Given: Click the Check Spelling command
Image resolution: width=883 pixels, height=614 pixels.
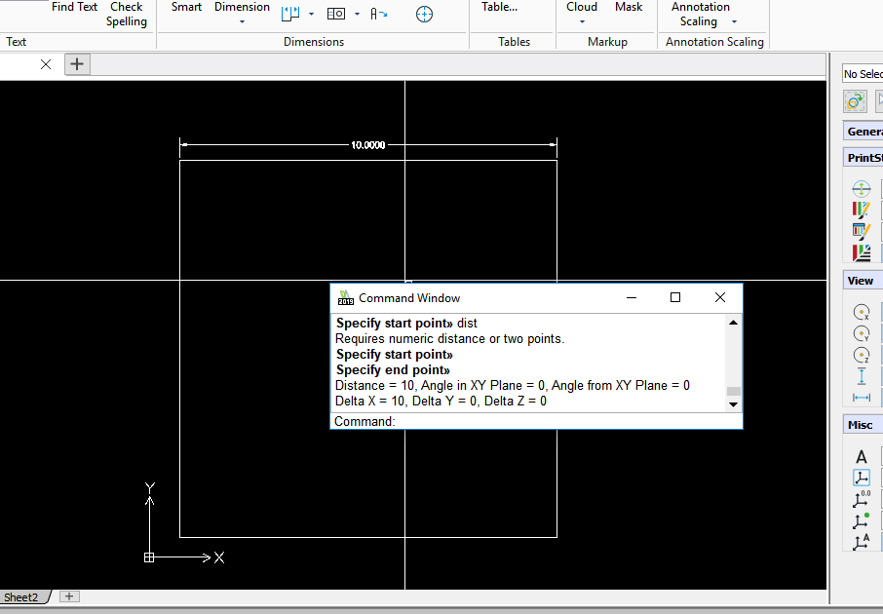Looking at the screenshot, I should click(127, 14).
